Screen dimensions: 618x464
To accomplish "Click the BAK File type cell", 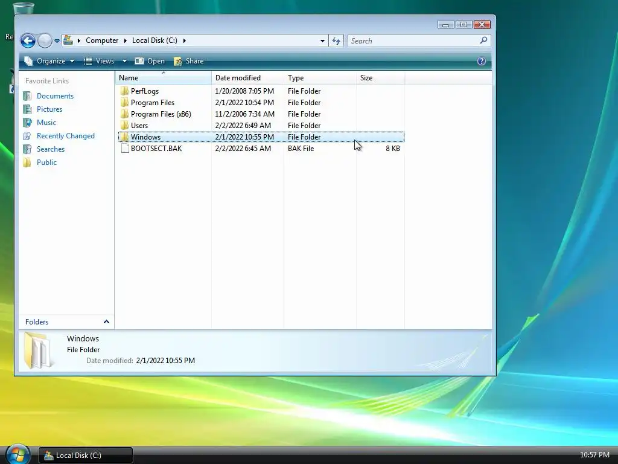I will point(301,149).
